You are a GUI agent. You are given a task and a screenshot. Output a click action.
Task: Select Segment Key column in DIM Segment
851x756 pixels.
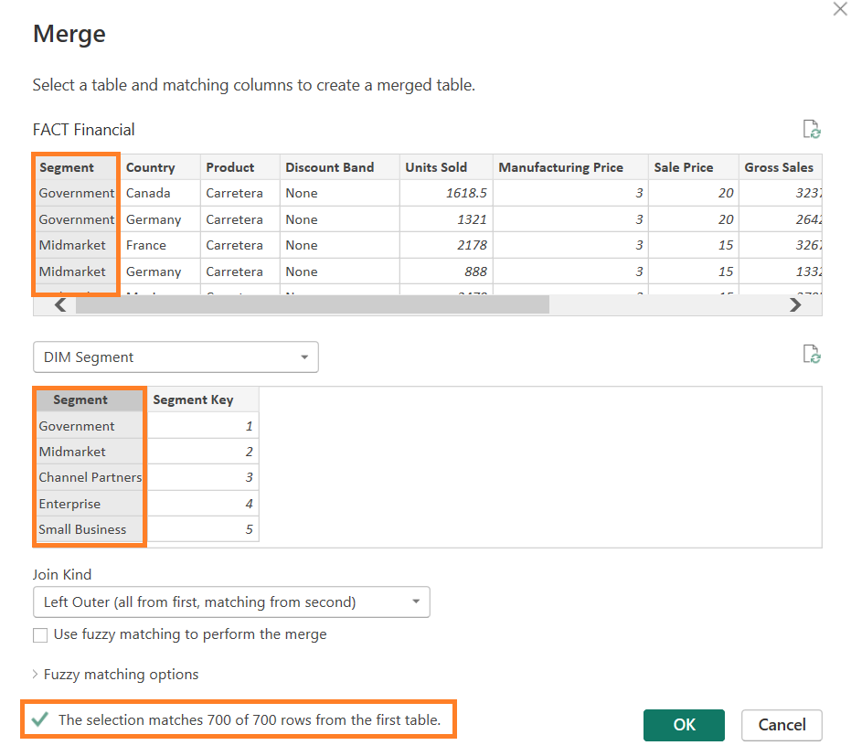tap(193, 399)
